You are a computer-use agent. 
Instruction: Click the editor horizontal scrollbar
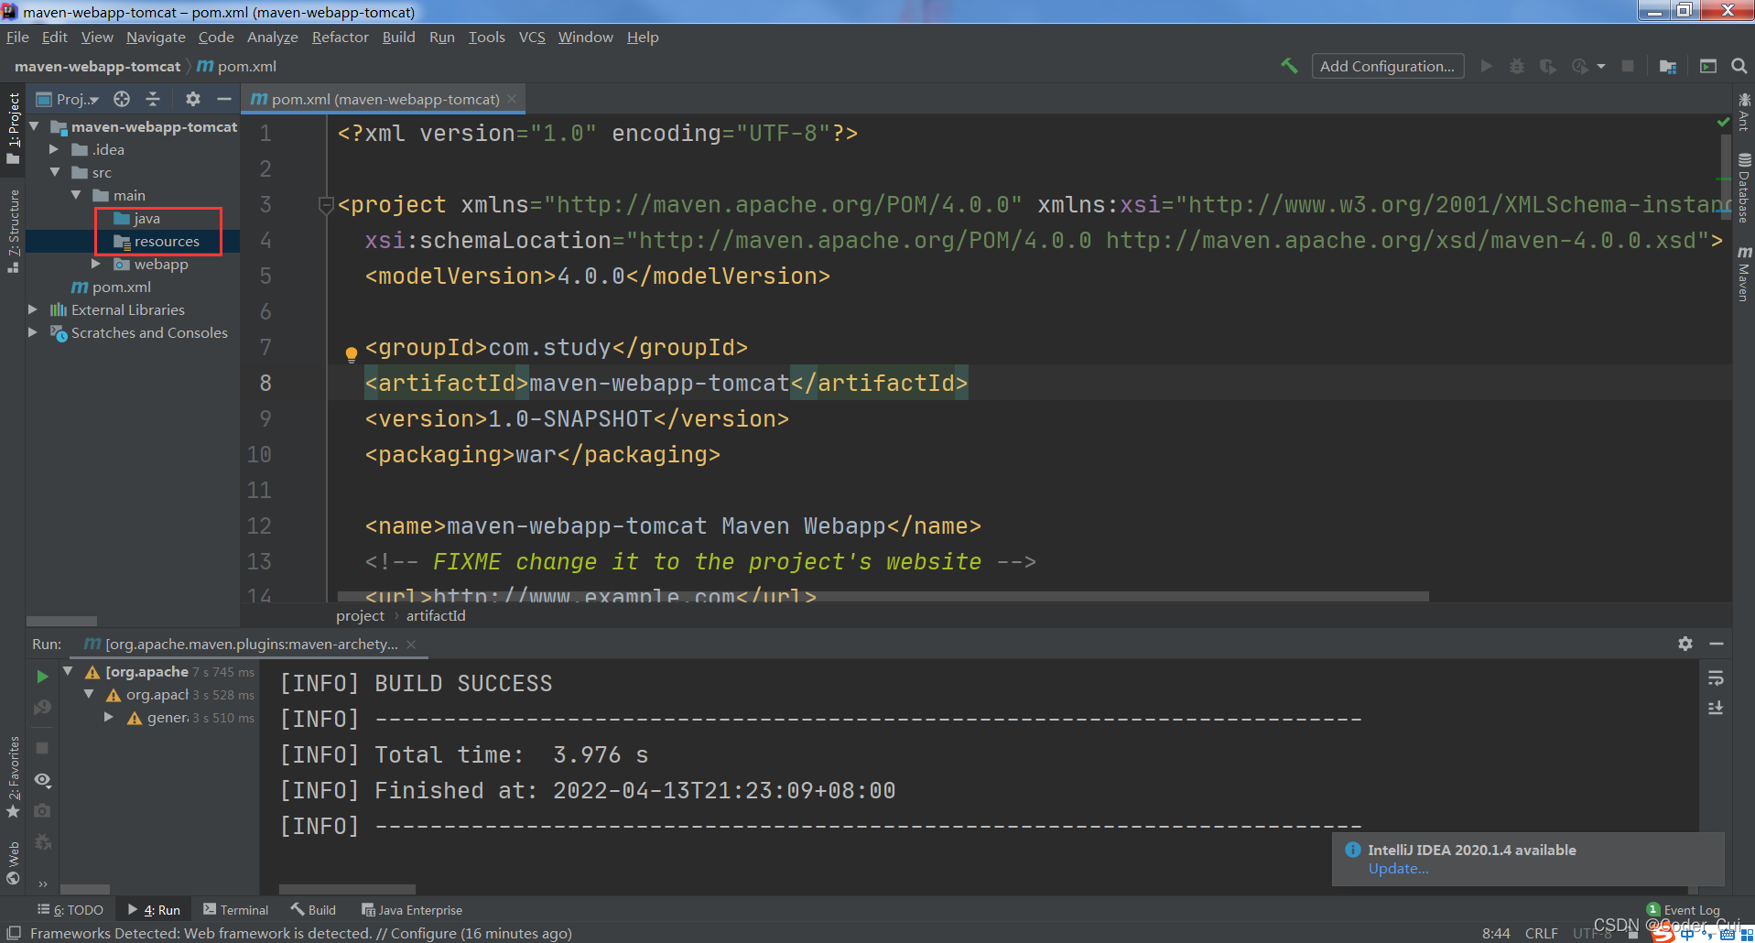(883, 596)
